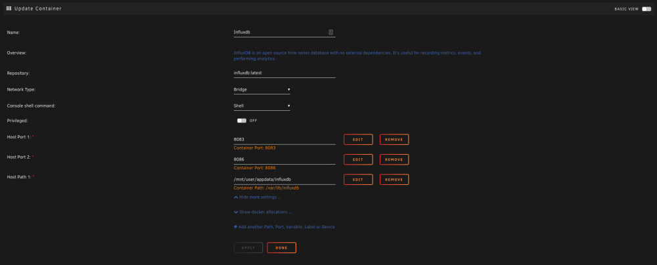This screenshot has width=657, height=265.
Task: Remove the Host Port 1 entry
Action: (x=394, y=140)
